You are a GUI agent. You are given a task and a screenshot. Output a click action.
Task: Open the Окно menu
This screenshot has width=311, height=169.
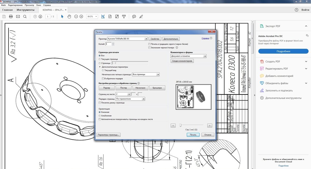[39, 5]
